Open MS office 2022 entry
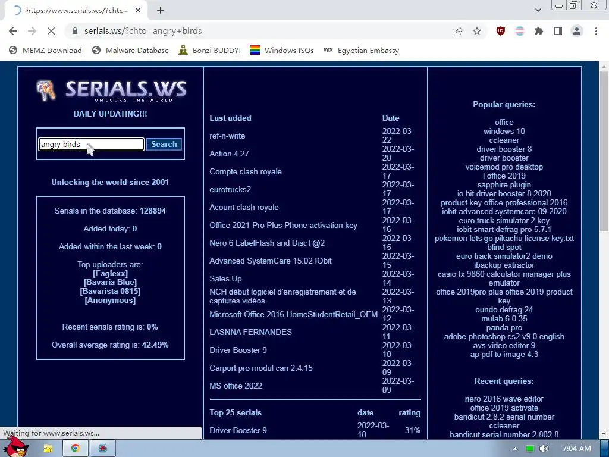 236,386
